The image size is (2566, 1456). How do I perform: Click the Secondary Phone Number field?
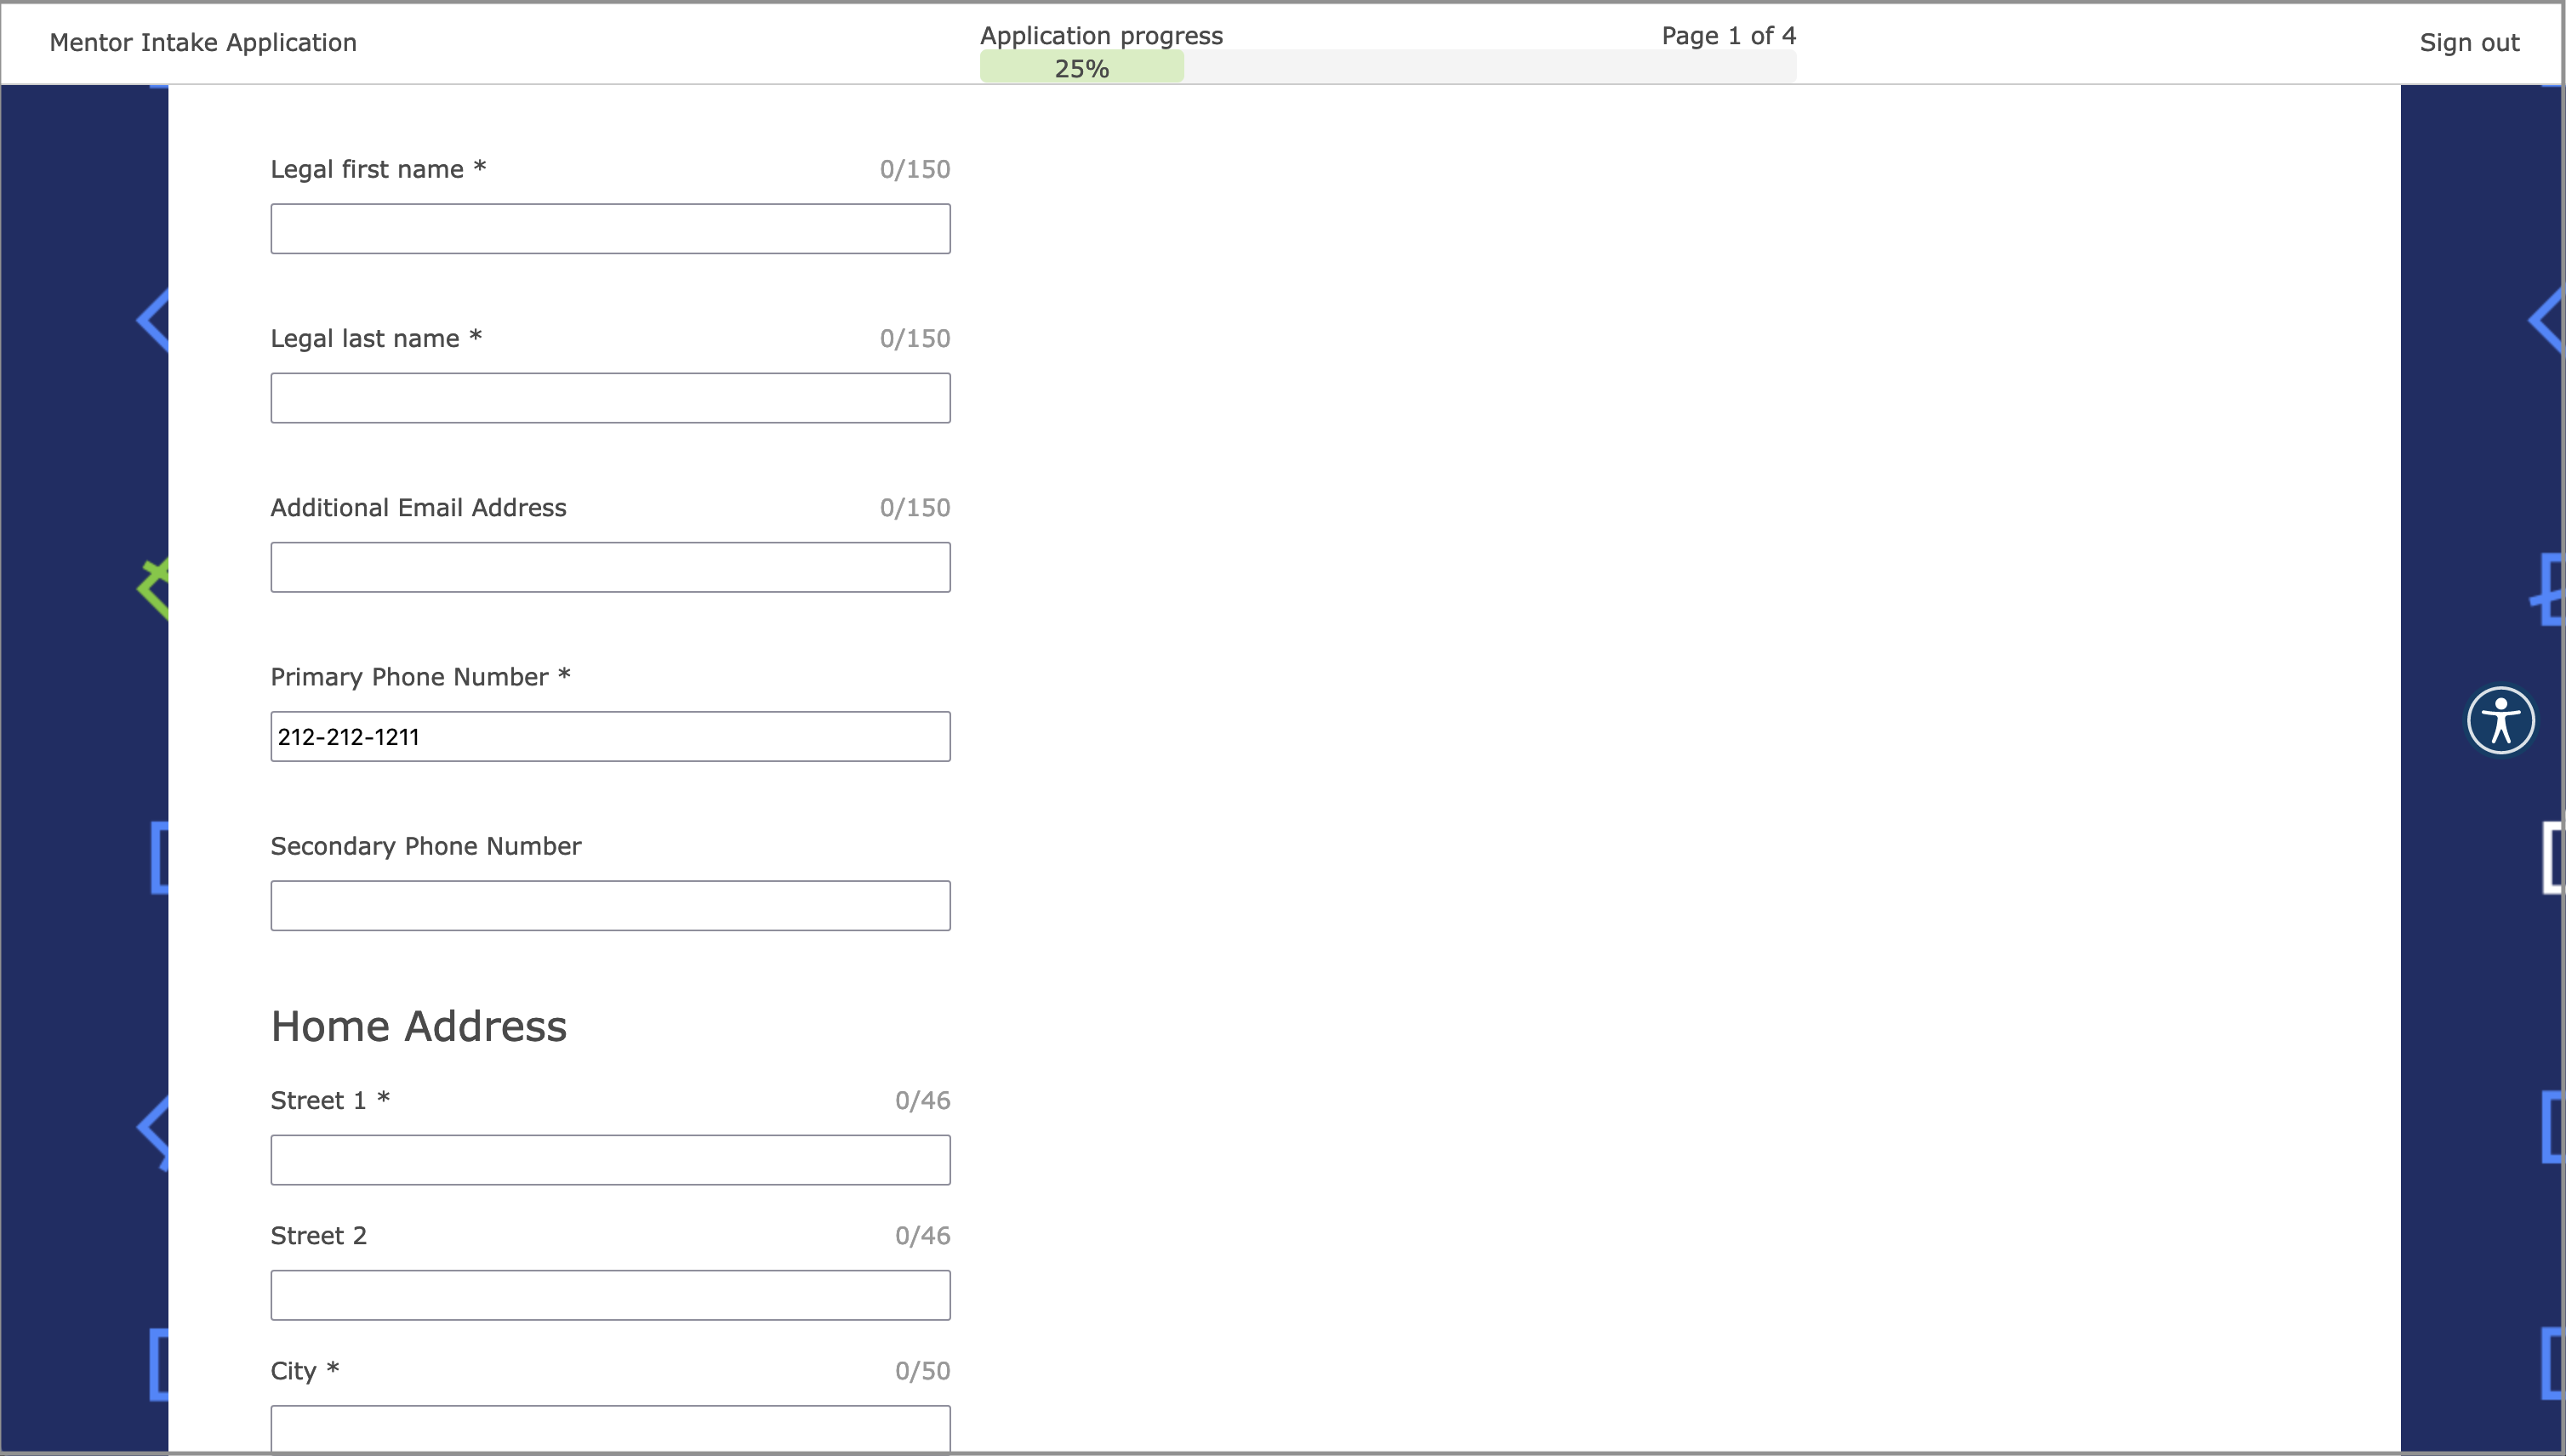point(610,906)
